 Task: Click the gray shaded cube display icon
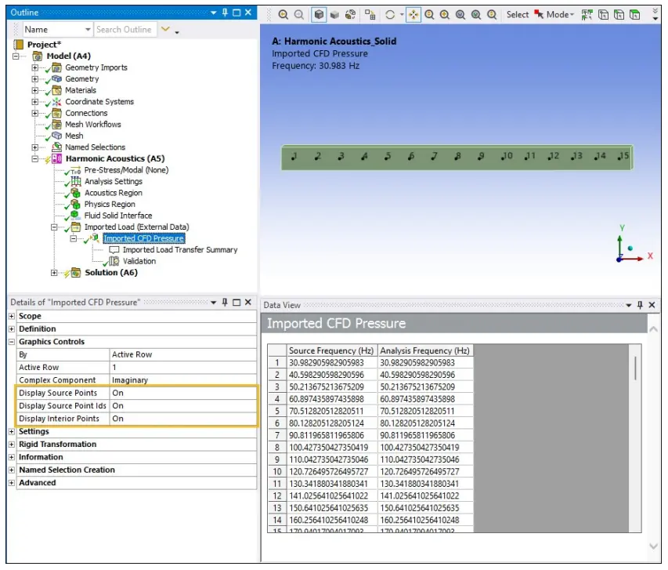[x=335, y=15]
